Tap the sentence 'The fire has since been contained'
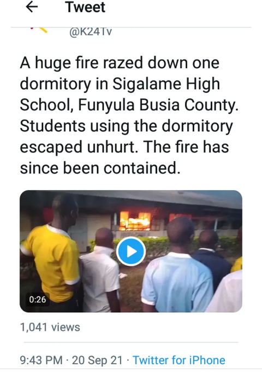Viewport: 262px width, 374px height. [124, 157]
